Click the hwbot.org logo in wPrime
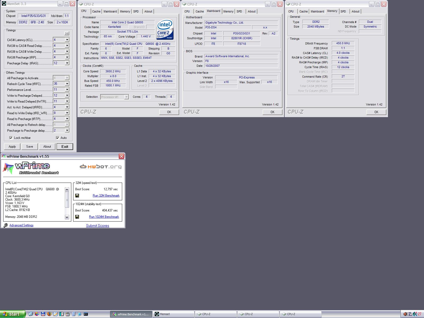This screenshot has height=318, width=424. (x=101, y=167)
